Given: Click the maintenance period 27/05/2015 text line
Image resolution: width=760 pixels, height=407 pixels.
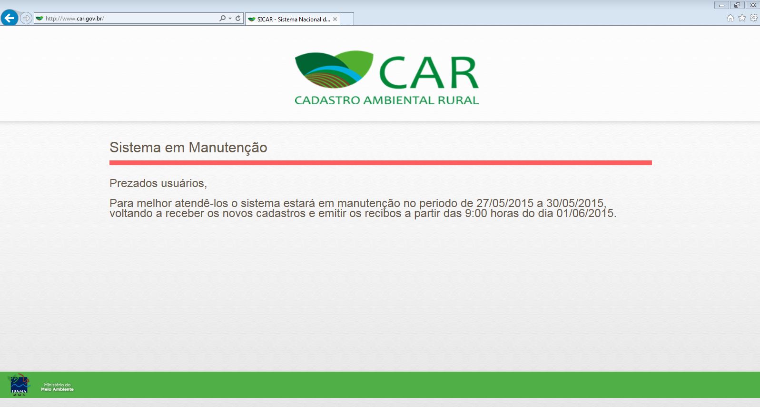Looking at the screenshot, I should [358, 203].
